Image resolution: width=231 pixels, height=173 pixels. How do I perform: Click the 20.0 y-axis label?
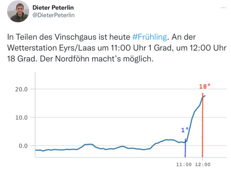pos(21,89)
